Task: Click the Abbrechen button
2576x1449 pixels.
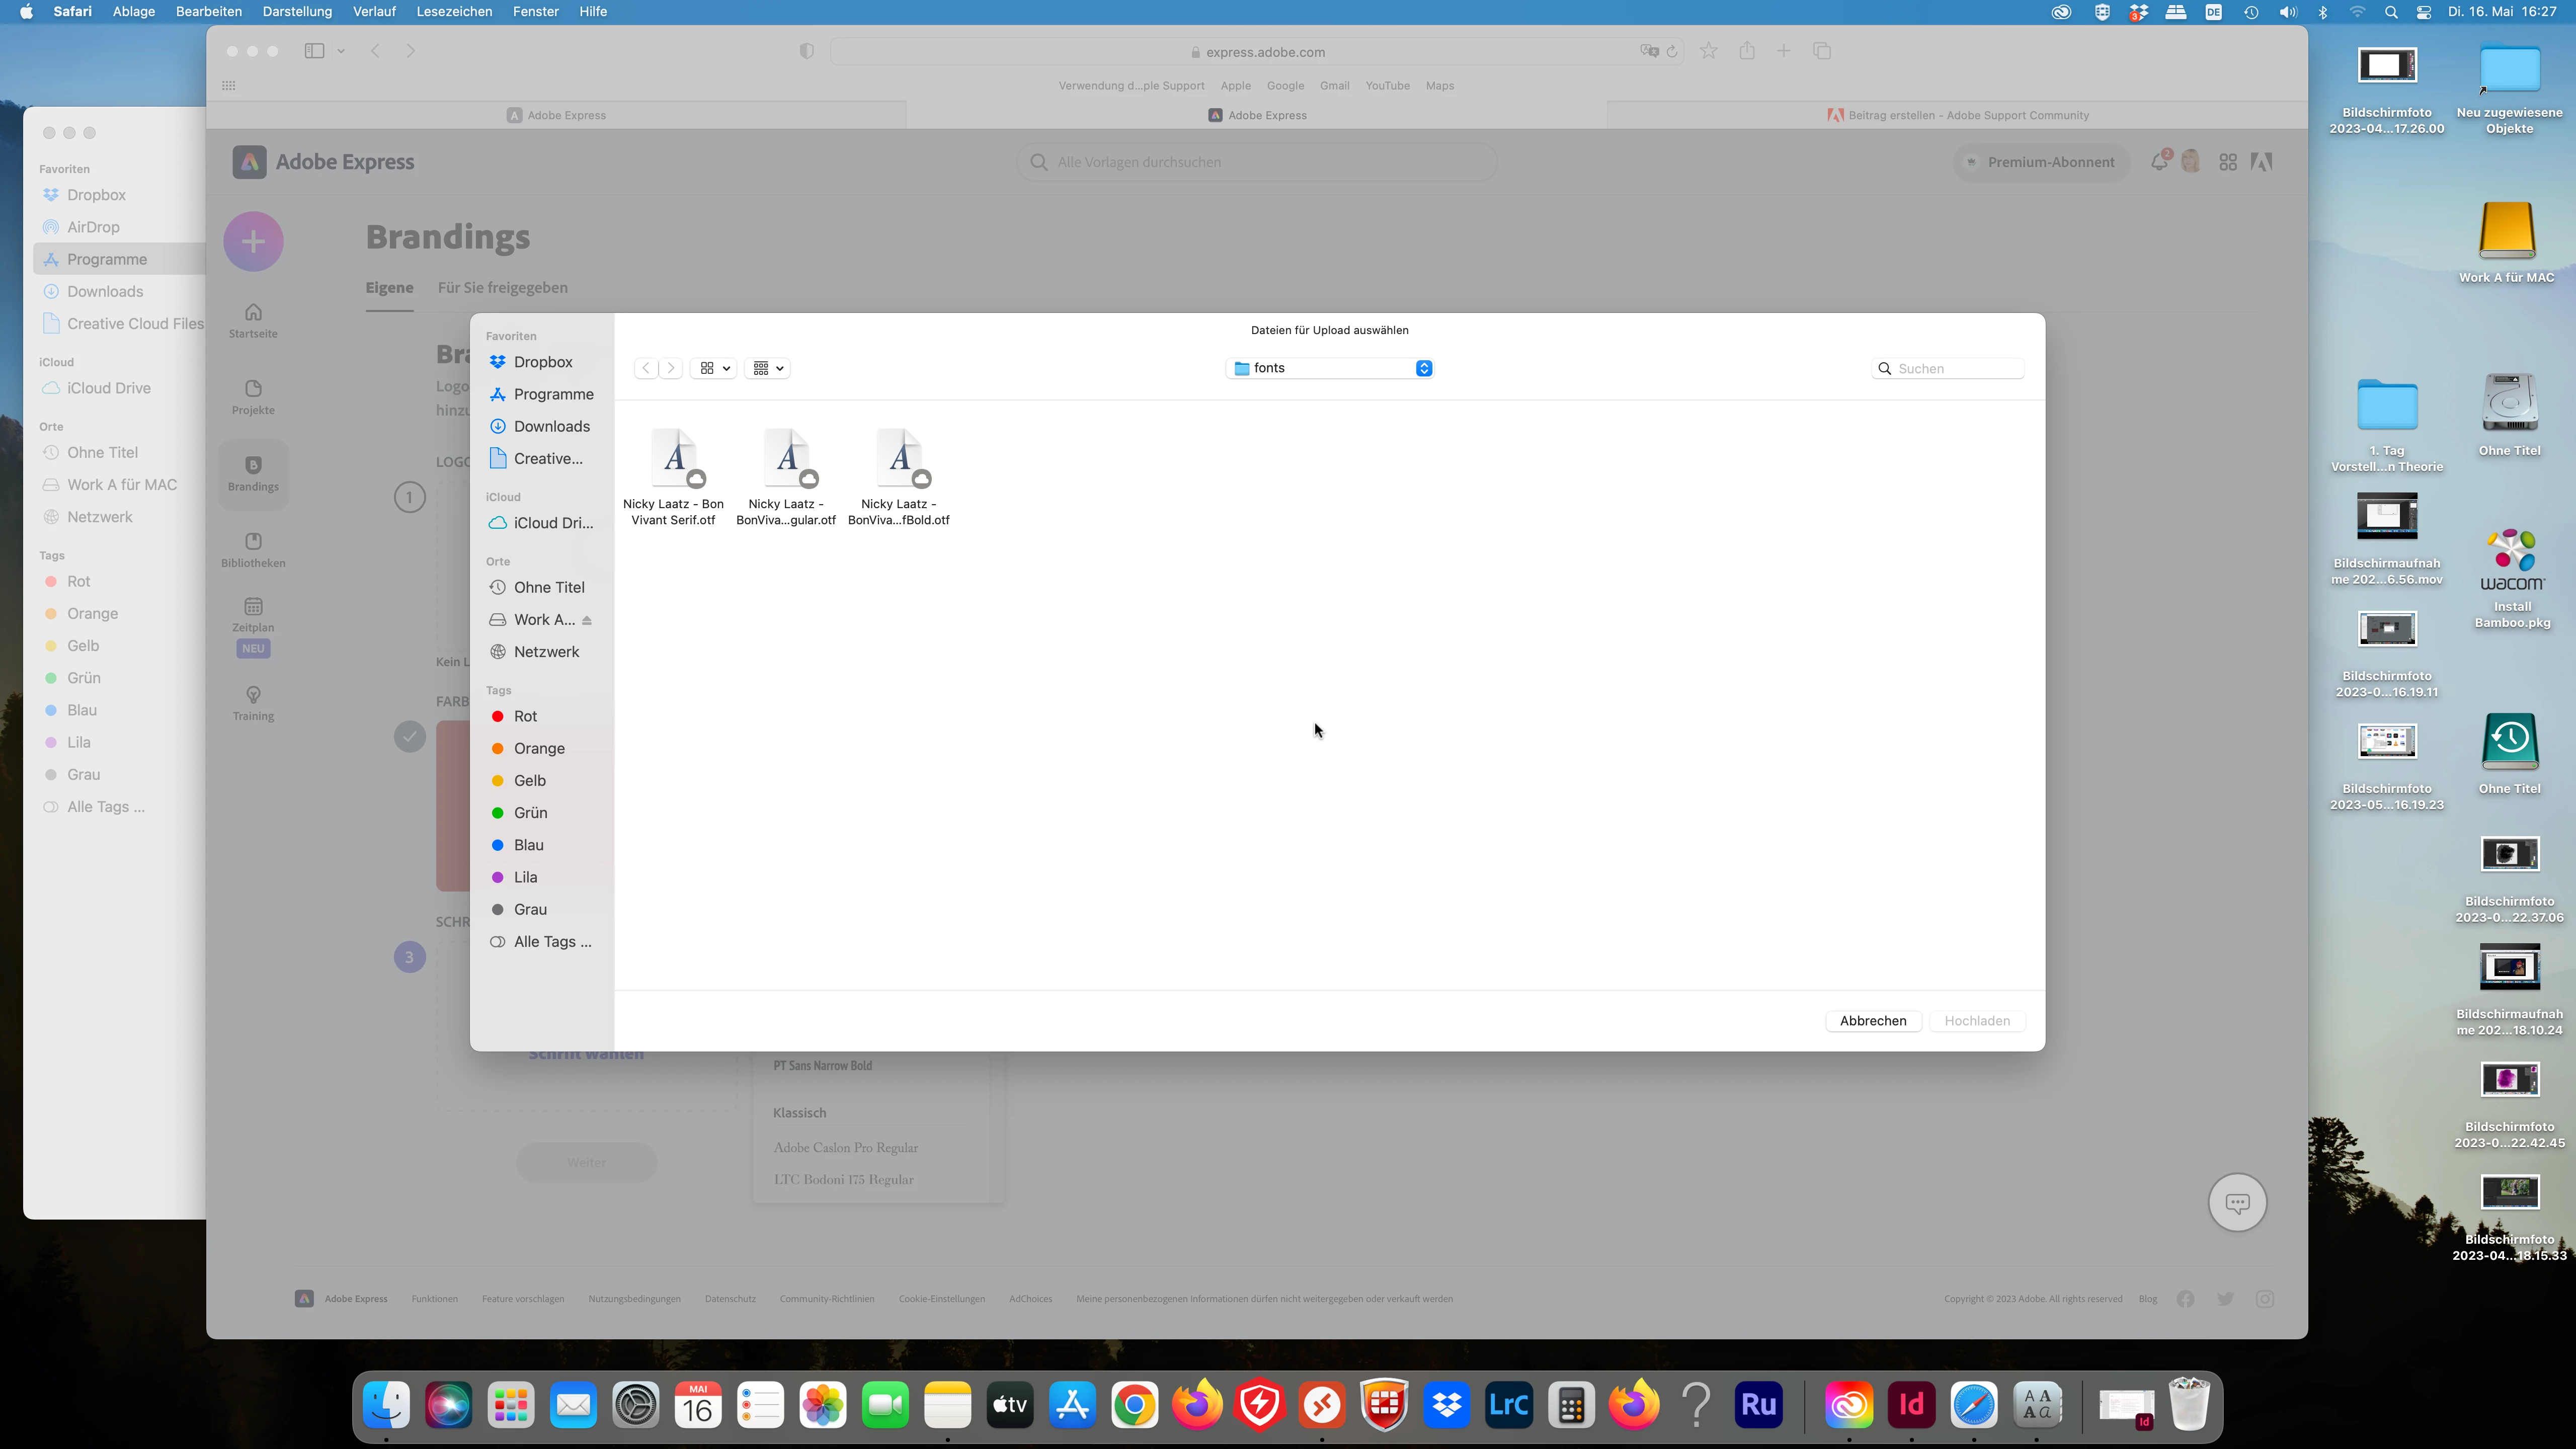Action: (1872, 1021)
